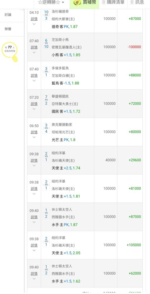
Task: Click 詳情 link for 04:10 道奇 game
Action: coord(34,19)
